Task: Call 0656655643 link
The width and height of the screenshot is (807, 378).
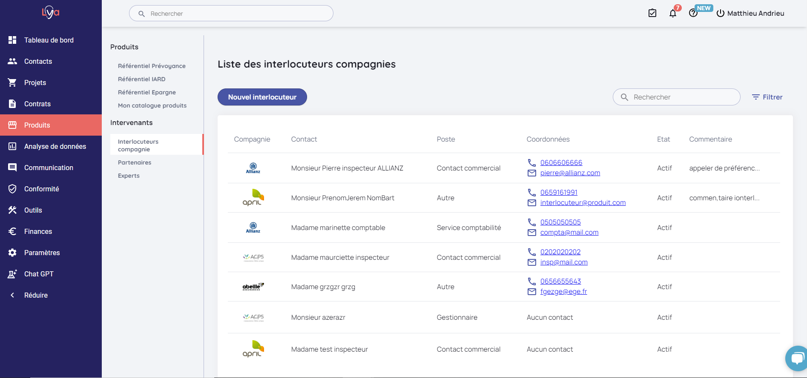Action: click(560, 281)
